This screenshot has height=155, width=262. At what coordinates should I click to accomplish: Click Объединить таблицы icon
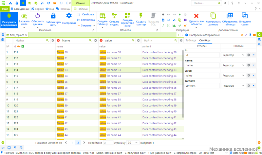230,16
